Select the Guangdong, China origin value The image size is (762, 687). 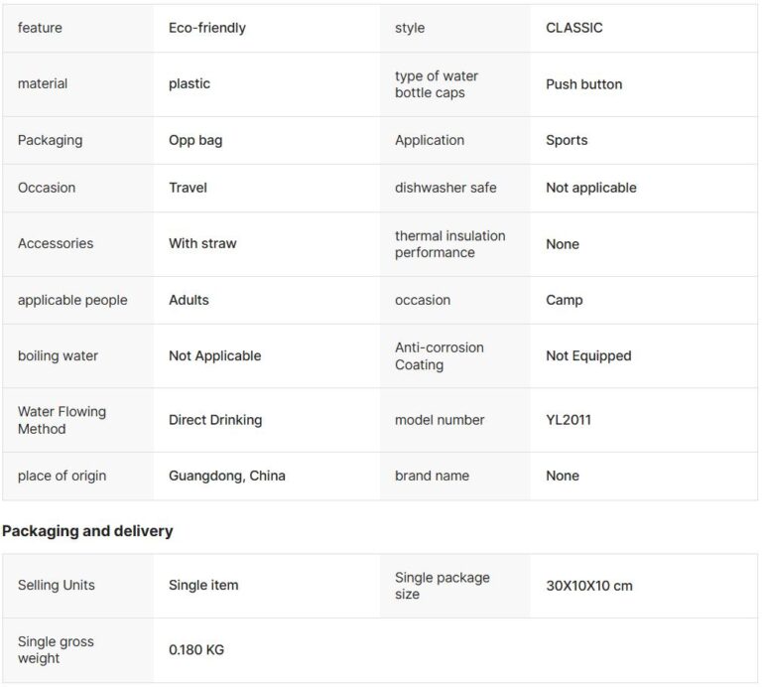click(x=227, y=476)
